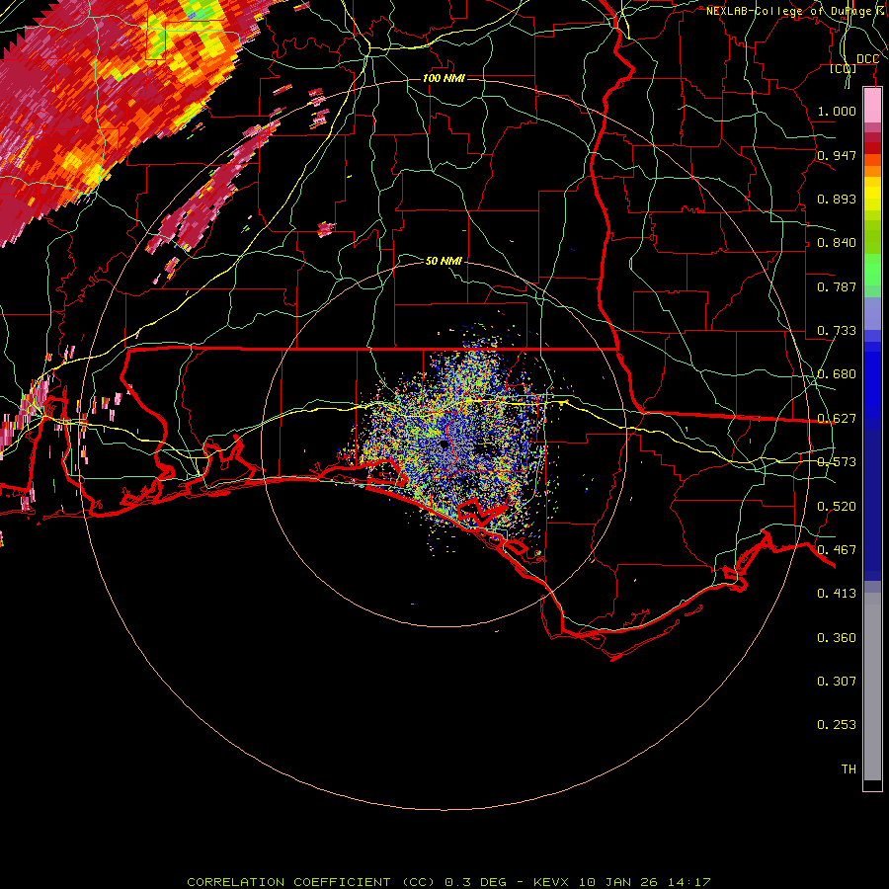
Task: Click the 0.360 scale value
Action: pos(837,637)
